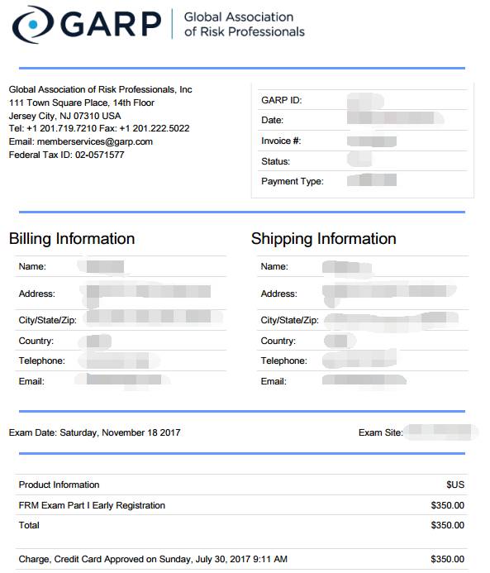This screenshot has width=490, height=573.
Task: Click the GARP wordmark in header
Action: click(111, 24)
